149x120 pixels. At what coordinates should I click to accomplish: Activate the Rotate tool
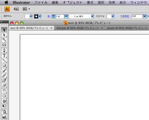[x=4, y=91]
